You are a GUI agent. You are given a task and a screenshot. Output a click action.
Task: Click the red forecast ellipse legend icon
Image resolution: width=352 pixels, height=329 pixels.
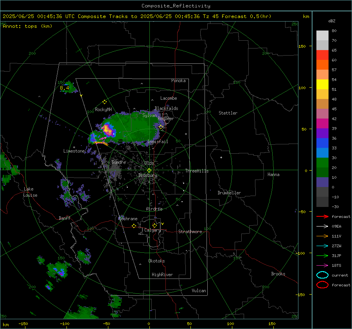[322, 285]
